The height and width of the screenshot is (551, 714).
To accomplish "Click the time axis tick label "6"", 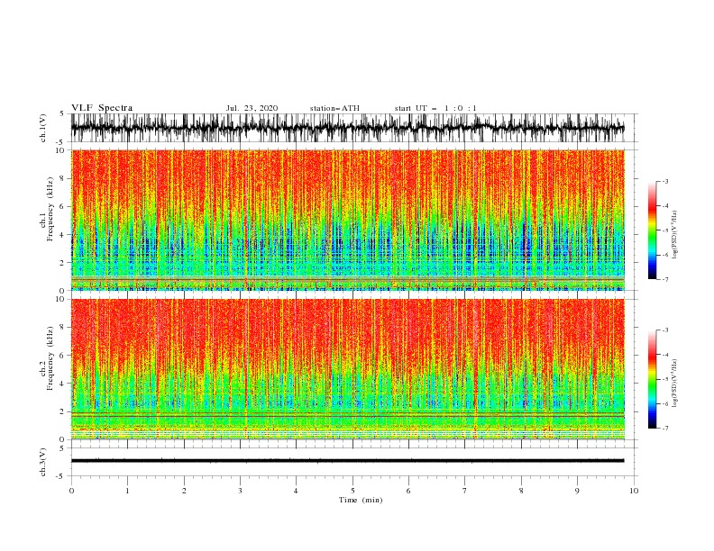I will (x=408, y=491).
